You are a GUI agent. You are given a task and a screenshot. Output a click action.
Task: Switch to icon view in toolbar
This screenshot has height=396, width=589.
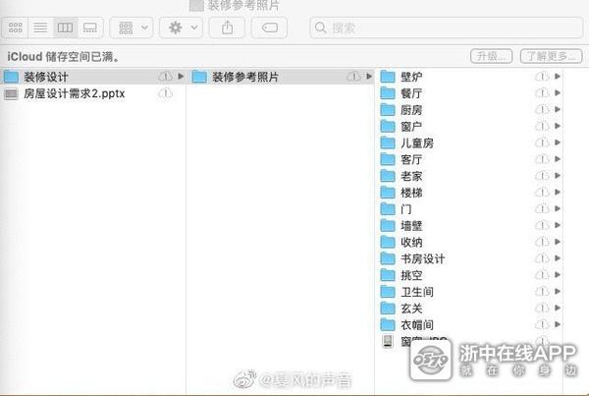[x=16, y=28]
